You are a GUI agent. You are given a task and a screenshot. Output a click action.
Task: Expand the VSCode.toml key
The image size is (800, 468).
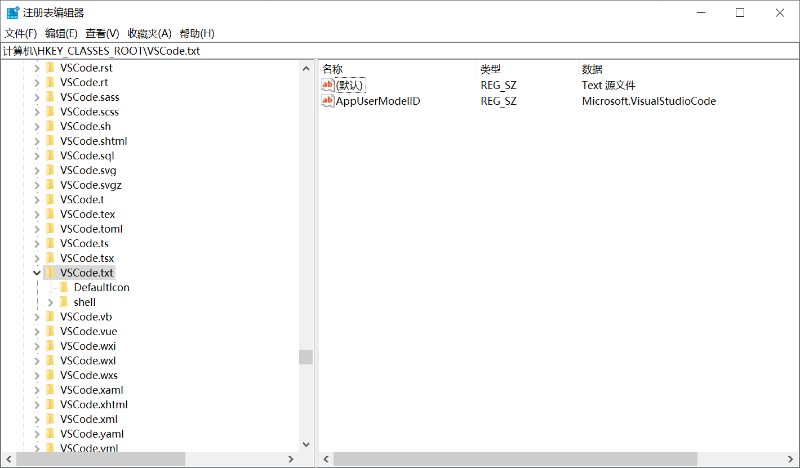[x=37, y=229]
